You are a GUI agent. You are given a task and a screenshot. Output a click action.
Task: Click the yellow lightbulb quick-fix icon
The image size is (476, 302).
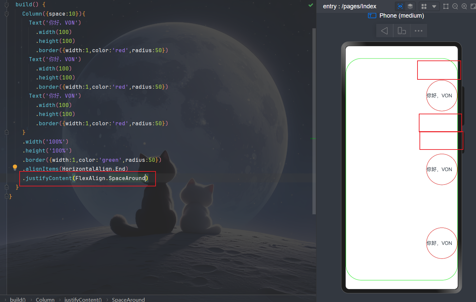[x=15, y=167]
